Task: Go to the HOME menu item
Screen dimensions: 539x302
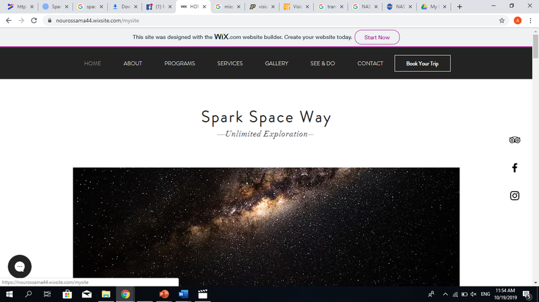Action: click(92, 63)
